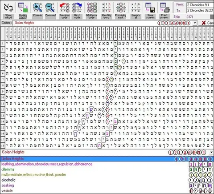Image resolution: width=214 pixels, height=194 pixels.
Task: Click the Zoom-in magnifier icon
Action: (x=37, y=8)
